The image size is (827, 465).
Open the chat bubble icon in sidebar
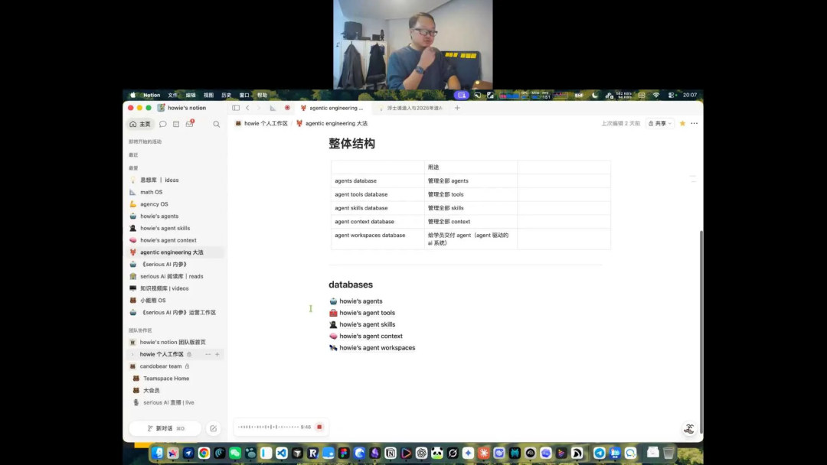coord(163,125)
